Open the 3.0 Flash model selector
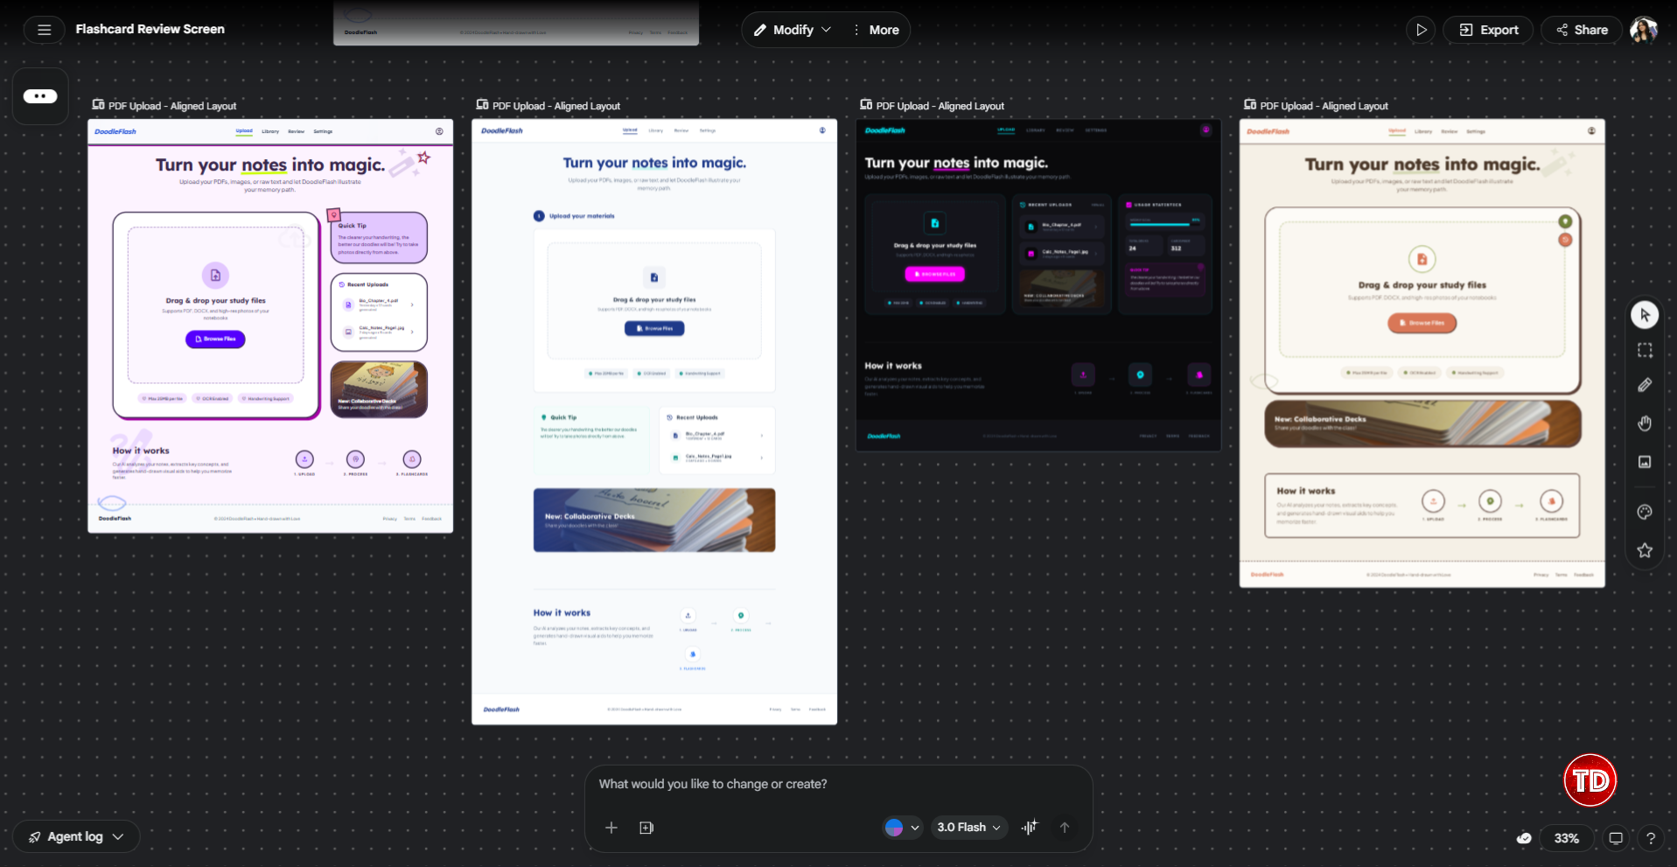This screenshot has width=1677, height=867. tap(968, 828)
